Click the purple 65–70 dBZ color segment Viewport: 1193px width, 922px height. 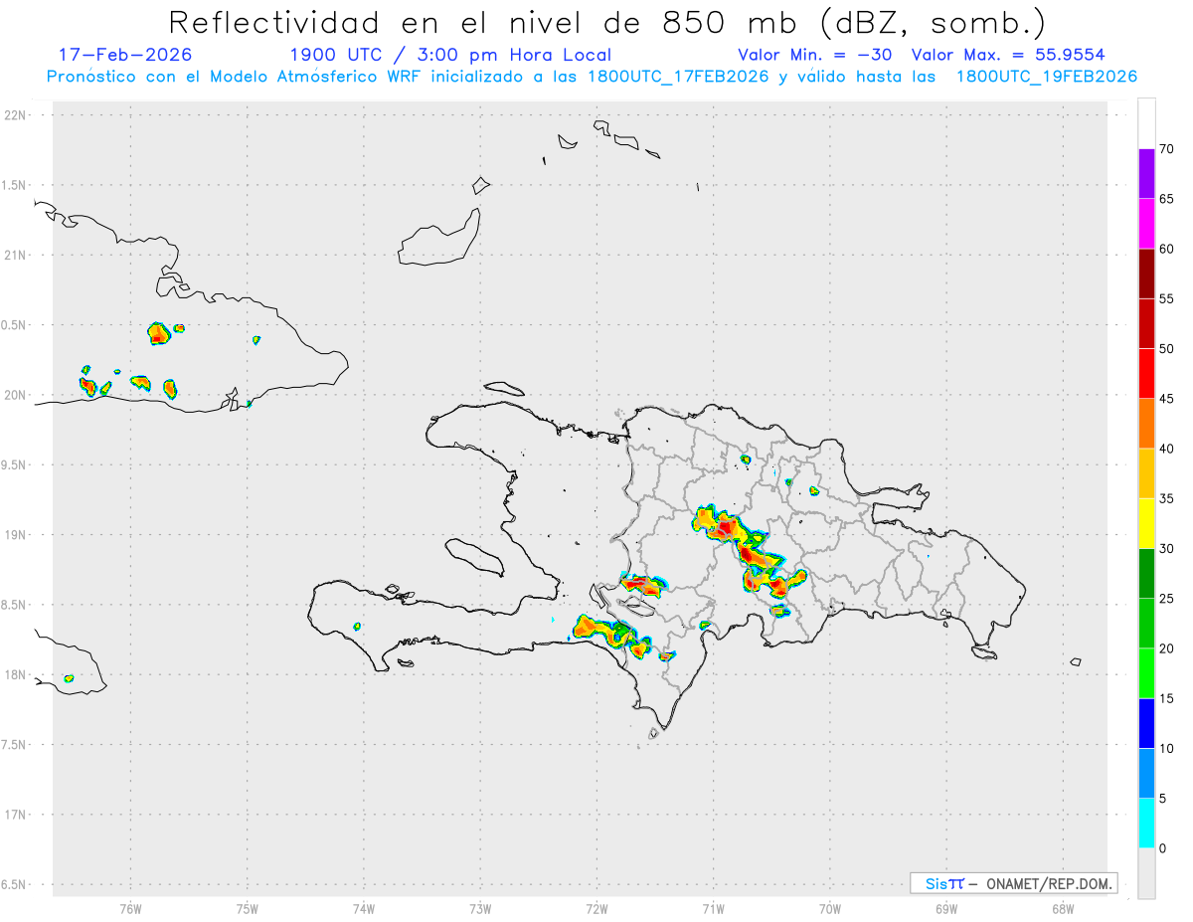1146,174
